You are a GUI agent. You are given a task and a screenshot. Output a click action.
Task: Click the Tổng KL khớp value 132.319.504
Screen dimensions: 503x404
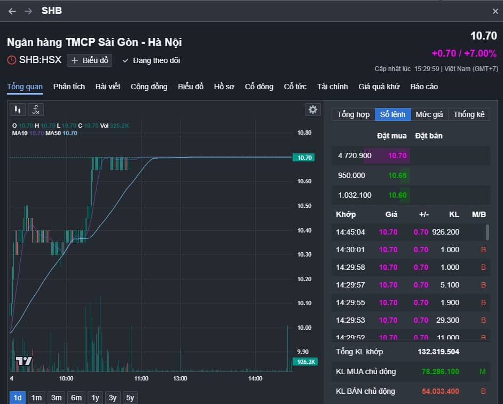(438, 352)
